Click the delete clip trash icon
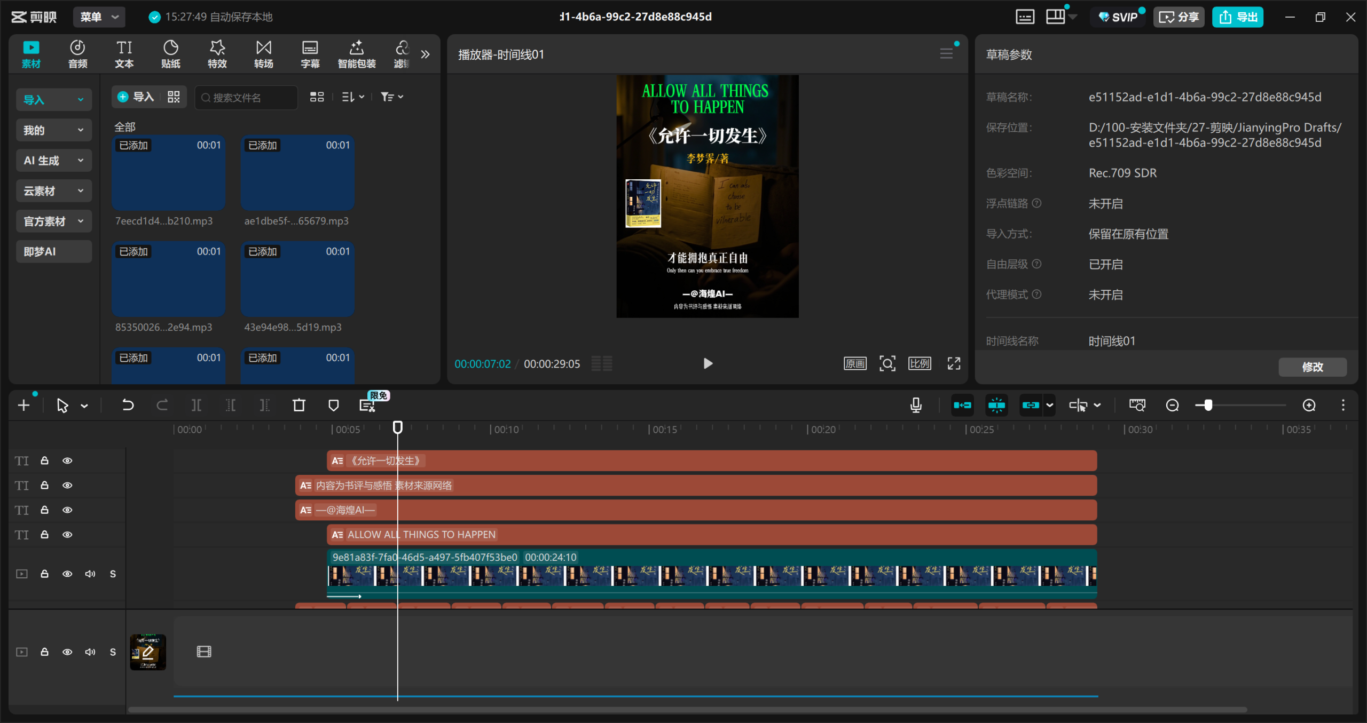This screenshot has width=1367, height=723. [299, 406]
